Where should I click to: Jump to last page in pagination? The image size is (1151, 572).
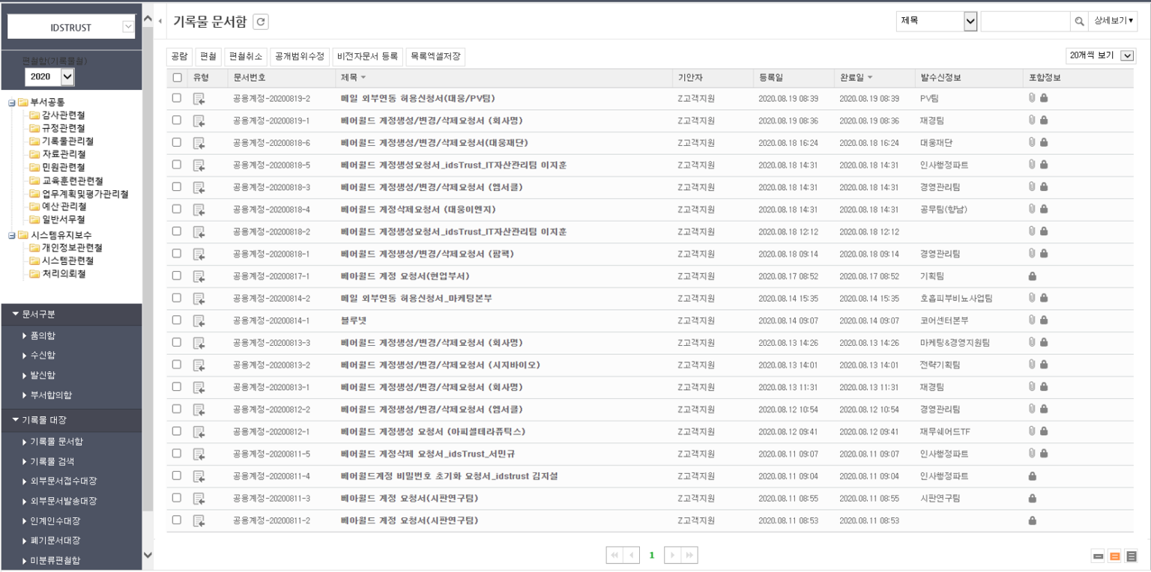689,556
